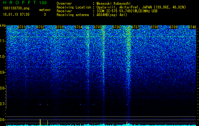Click the 0735 time label
The width and height of the screenshot is (199, 126).
click(97, 27)
